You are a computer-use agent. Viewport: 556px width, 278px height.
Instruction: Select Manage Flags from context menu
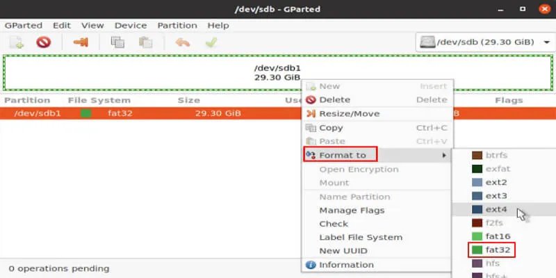pos(377,211)
